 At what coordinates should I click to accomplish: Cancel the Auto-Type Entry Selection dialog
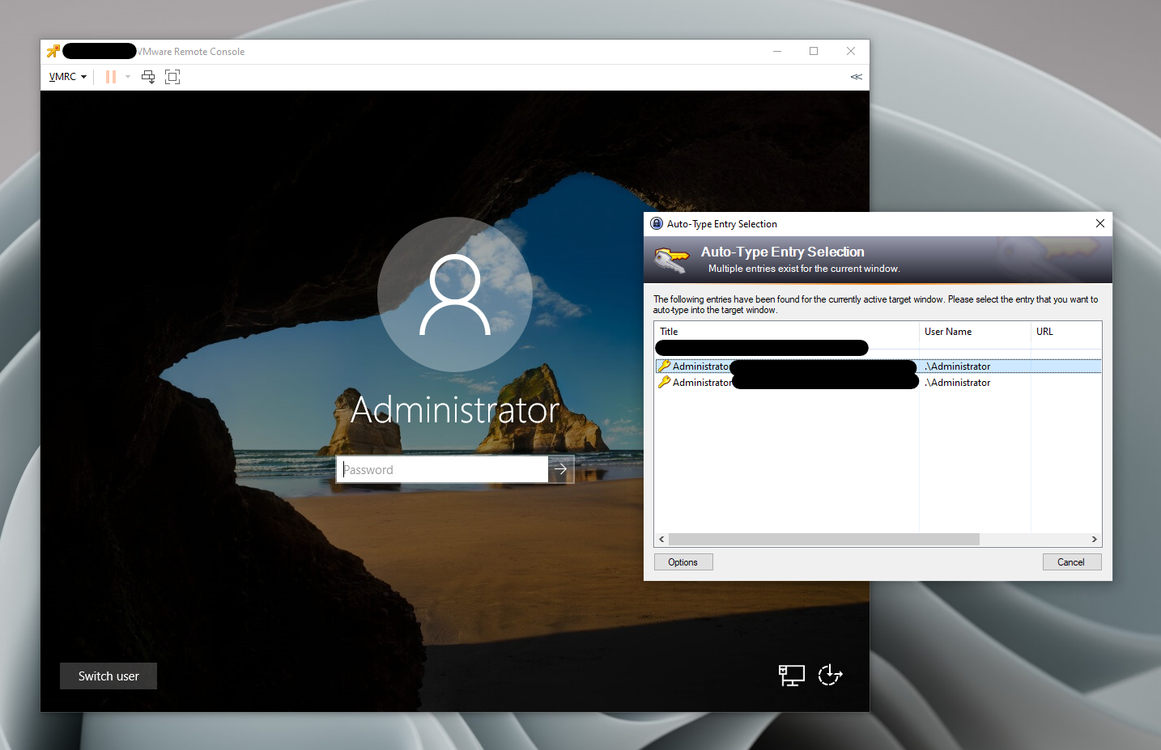point(1071,562)
